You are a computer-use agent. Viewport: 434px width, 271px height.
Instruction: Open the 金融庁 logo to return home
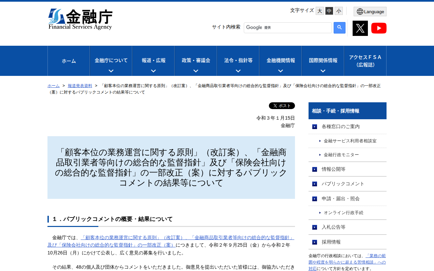pyautogui.click(x=81, y=19)
